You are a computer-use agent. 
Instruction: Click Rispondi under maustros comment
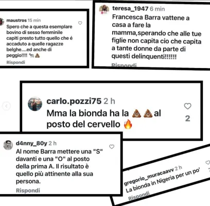click(x=15, y=62)
